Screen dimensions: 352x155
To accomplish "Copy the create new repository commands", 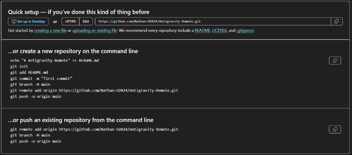I will tap(335, 61).
